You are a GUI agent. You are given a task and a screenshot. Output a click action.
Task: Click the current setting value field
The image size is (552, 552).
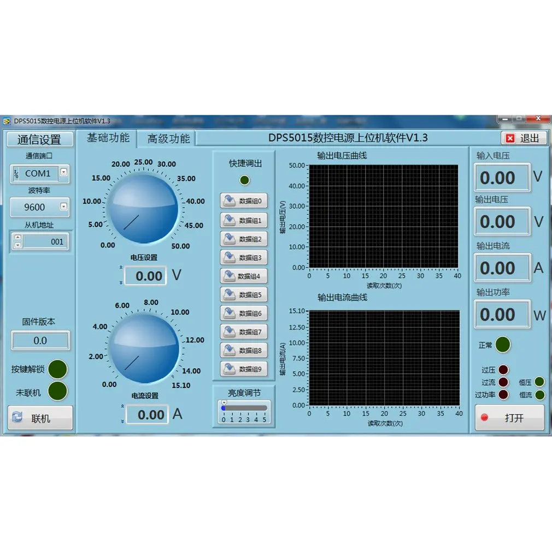[147, 414]
